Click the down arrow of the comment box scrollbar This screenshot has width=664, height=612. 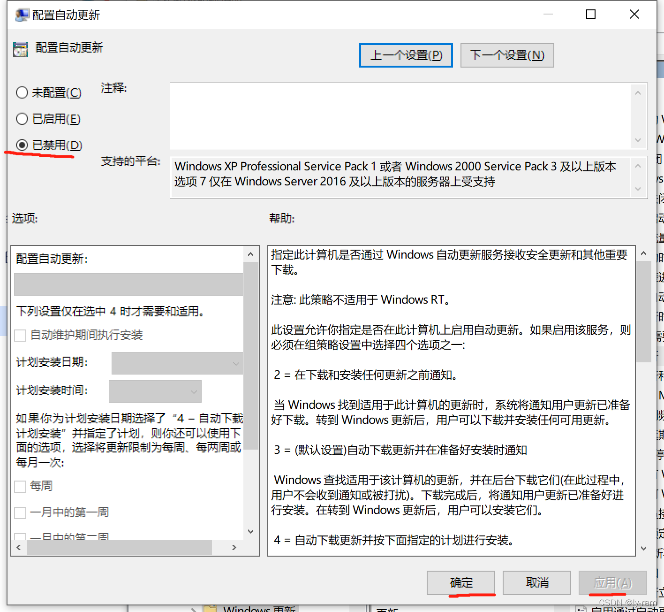[638, 140]
